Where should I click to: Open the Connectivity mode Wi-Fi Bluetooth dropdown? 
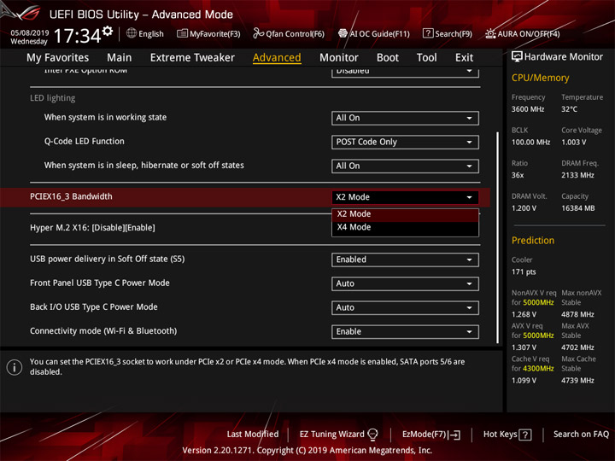click(x=405, y=331)
